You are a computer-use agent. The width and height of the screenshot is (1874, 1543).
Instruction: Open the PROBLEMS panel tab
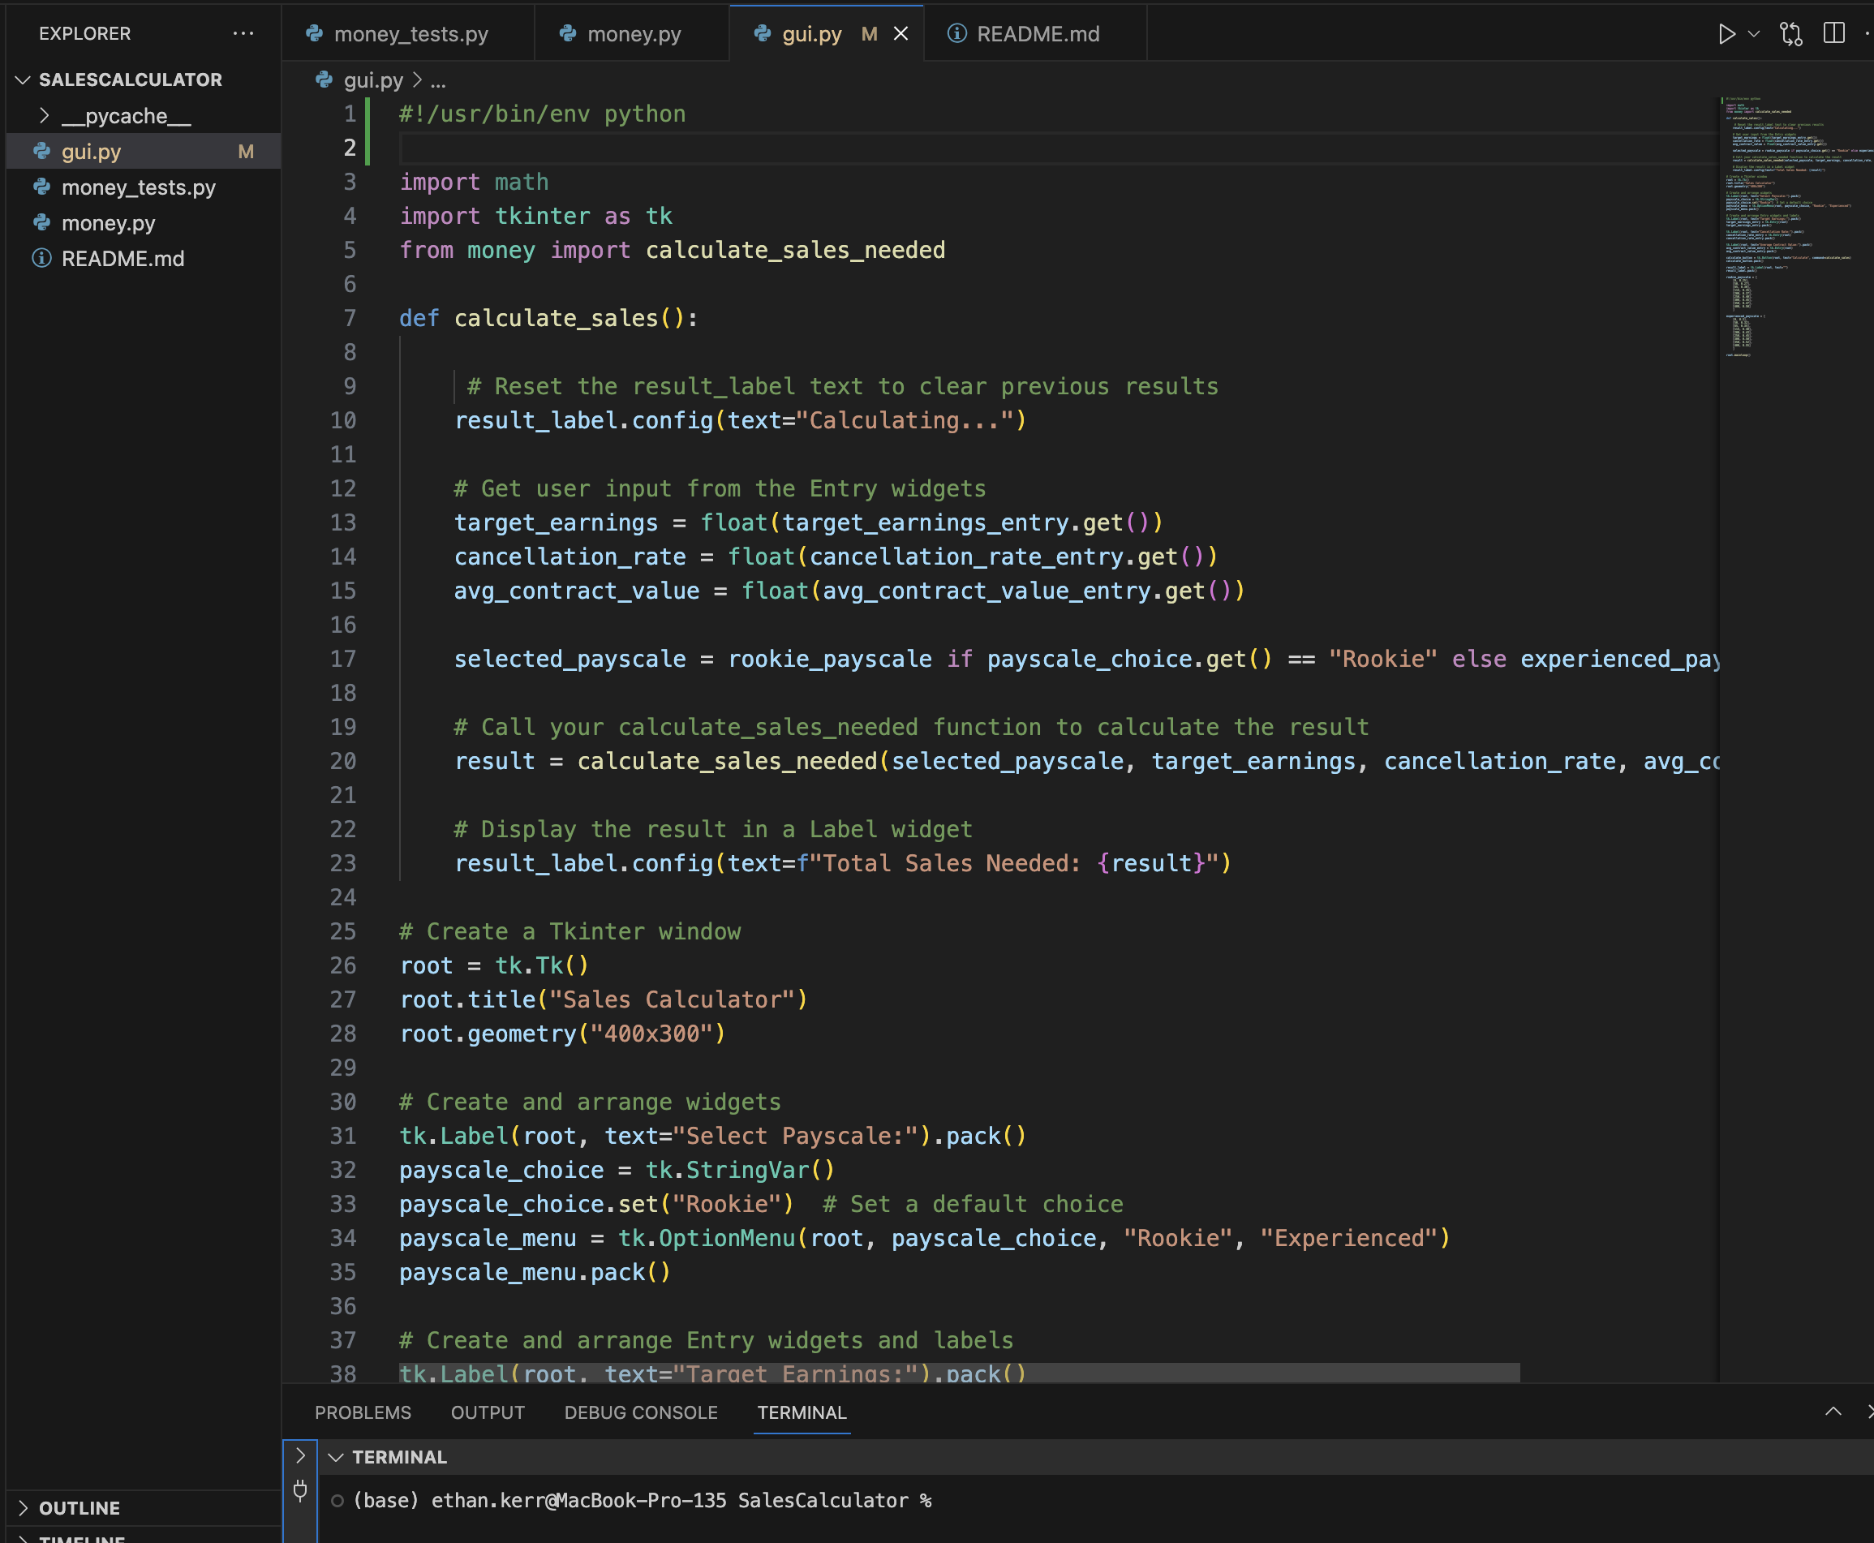pos(363,1412)
